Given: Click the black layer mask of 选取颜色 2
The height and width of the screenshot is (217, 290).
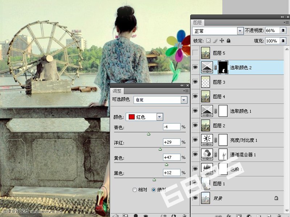Looking at the screenshot, I should click(223, 67).
